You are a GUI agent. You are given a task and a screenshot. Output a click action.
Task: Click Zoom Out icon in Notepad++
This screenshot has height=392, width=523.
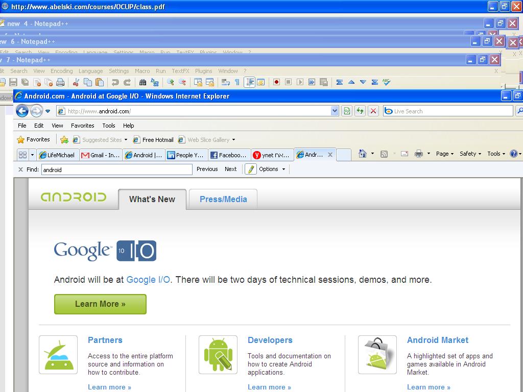pos(182,82)
